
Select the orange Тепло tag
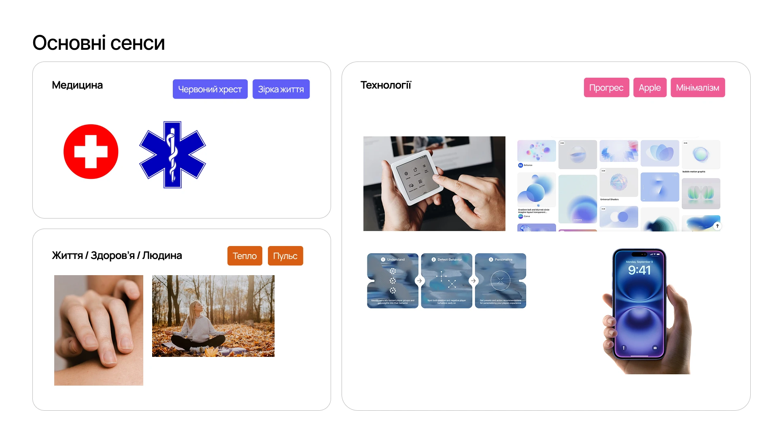pyautogui.click(x=245, y=256)
